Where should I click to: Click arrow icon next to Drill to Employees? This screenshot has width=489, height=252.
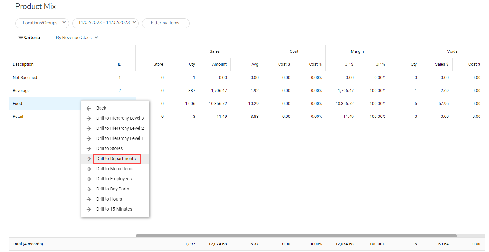(x=89, y=179)
